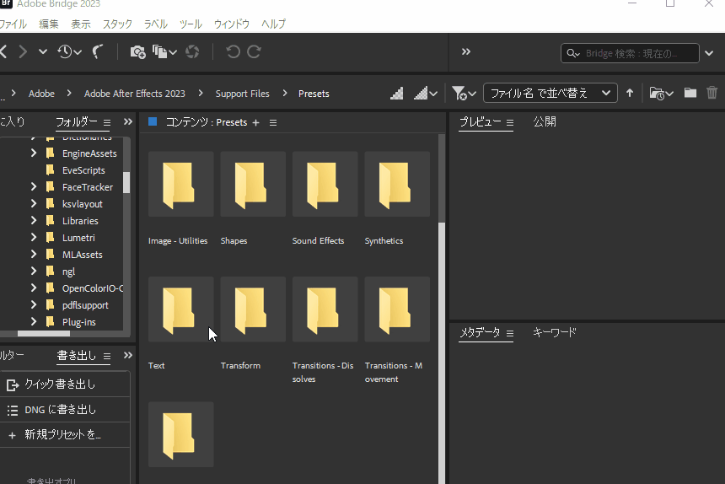Expand hidden toolbar items double-chevron

pos(466,51)
